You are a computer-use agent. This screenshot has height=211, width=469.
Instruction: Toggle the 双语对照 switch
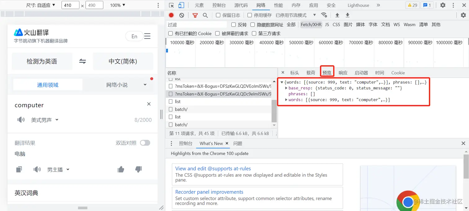tap(145, 143)
